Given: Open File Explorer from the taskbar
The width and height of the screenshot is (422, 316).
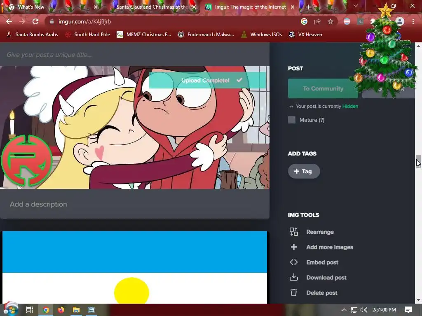Looking at the screenshot, I should tap(76, 310).
